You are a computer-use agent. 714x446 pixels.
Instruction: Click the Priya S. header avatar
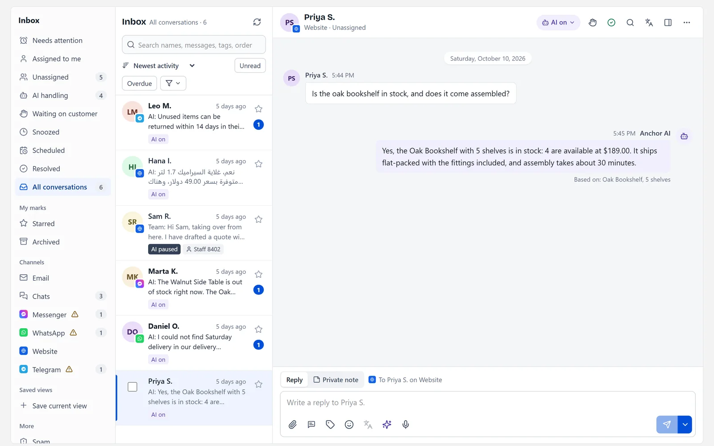pyautogui.click(x=290, y=22)
